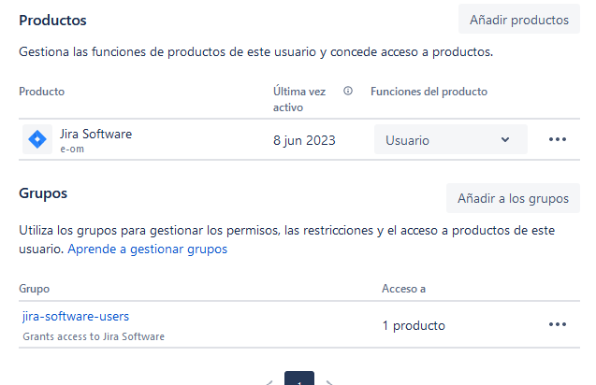
Task: Click Grants access to Jira Software description
Action: tap(94, 336)
